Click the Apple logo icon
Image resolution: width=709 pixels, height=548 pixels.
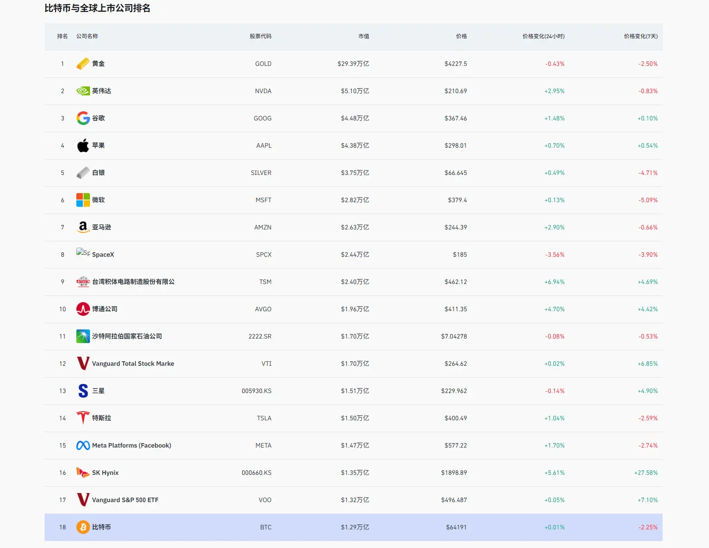(x=83, y=145)
